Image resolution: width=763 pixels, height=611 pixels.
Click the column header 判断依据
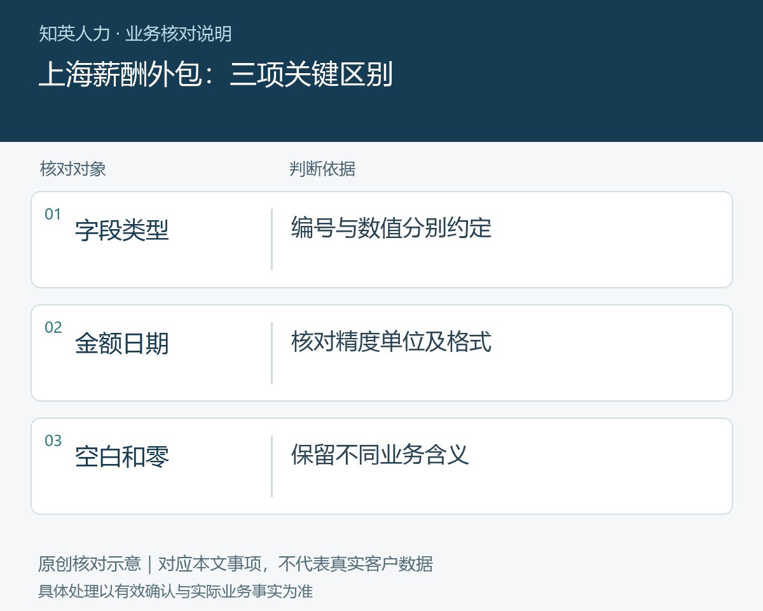click(x=322, y=169)
